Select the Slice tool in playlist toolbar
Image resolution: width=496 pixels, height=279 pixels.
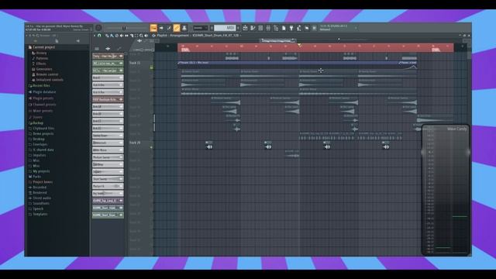[132, 36]
